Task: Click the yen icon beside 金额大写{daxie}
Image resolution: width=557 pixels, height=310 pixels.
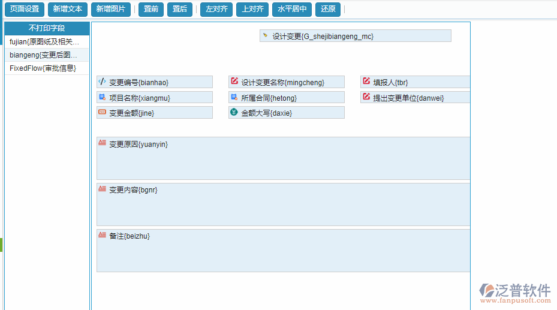Action: [x=234, y=112]
